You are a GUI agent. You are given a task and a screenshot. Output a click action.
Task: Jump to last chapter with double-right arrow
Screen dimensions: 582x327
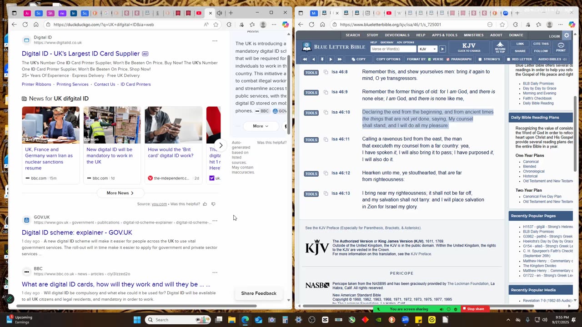pos(340,59)
